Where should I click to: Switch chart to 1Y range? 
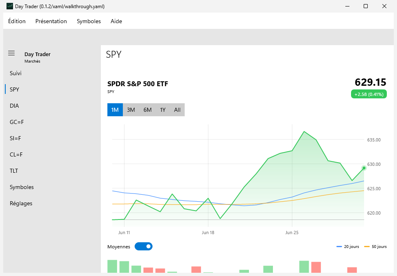(163, 110)
